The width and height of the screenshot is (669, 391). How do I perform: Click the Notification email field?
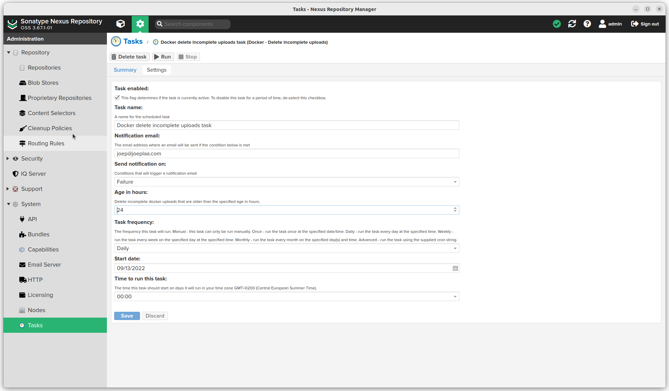pyautogui.click(x=287, y=154)
